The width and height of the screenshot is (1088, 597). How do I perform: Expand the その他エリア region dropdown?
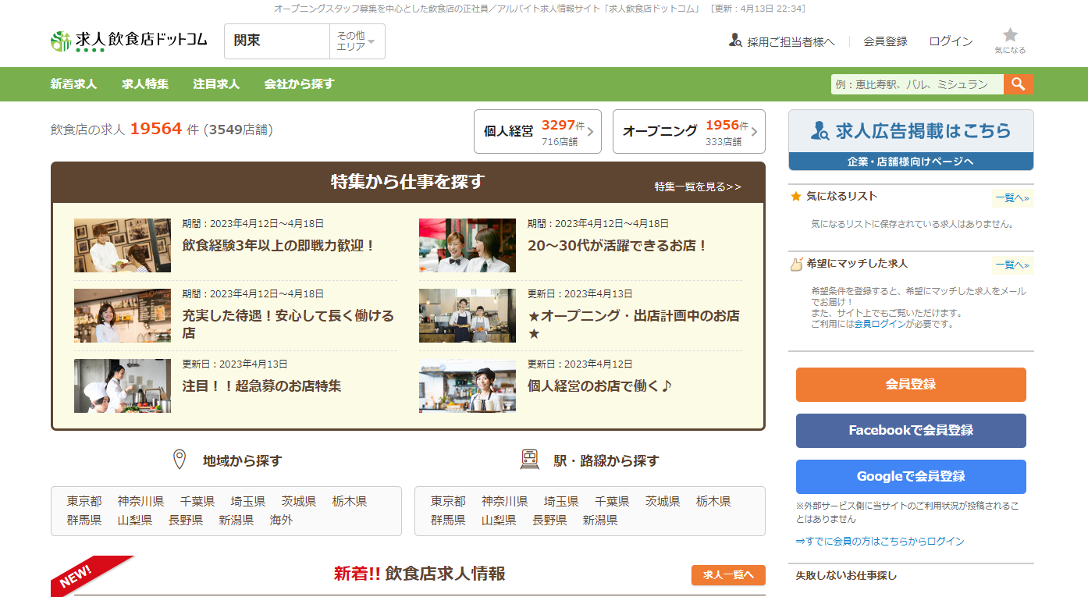[x=357, y=41]
